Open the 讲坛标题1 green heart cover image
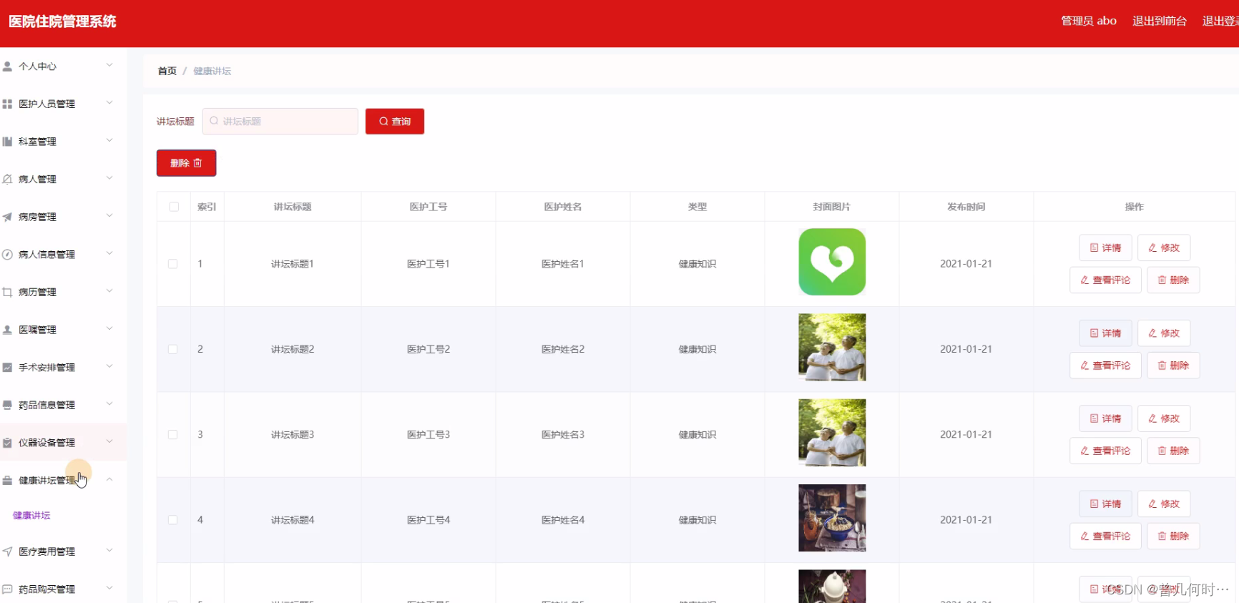 832,262
